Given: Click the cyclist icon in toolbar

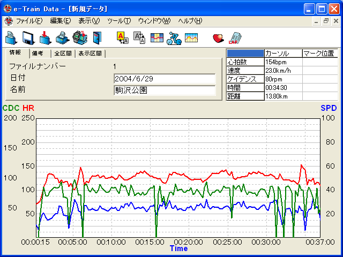Looking at the screenshot, I should click(173, 37).
